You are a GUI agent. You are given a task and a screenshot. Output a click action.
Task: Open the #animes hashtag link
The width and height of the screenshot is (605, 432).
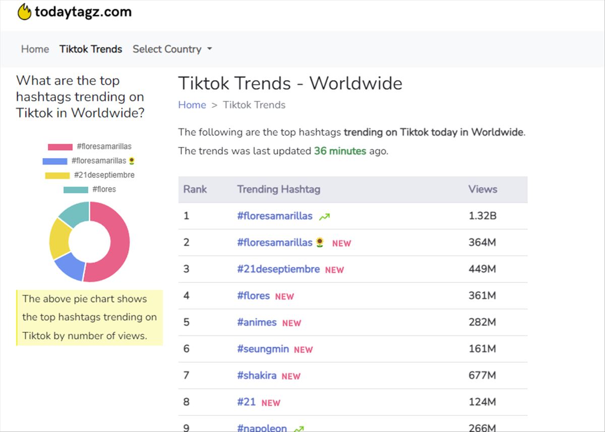click(257, 323)
